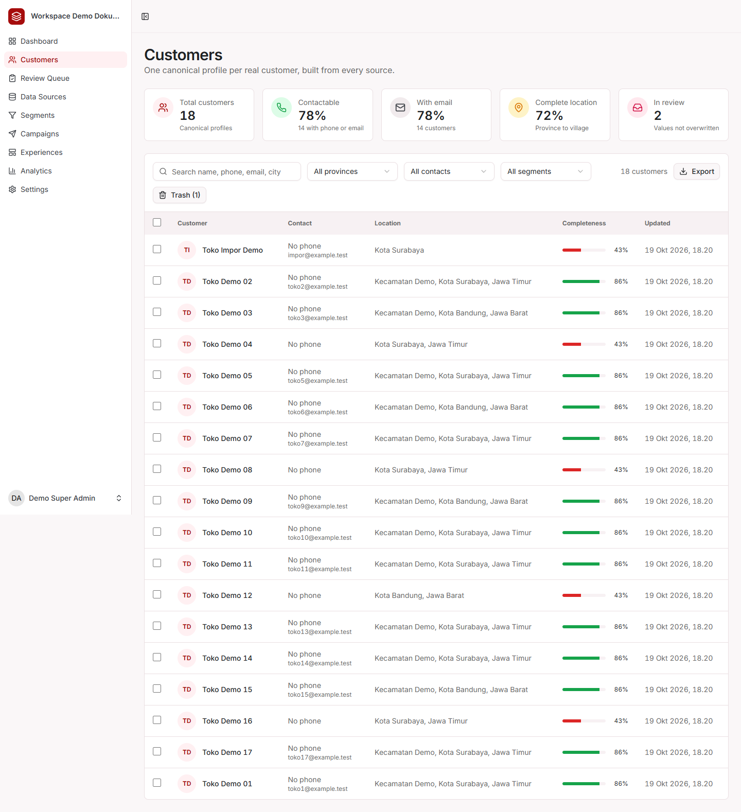The height and width of the screenshot is (812, 741).
Task: Navigate to Data Sources
Action: [x=65, y=97]
